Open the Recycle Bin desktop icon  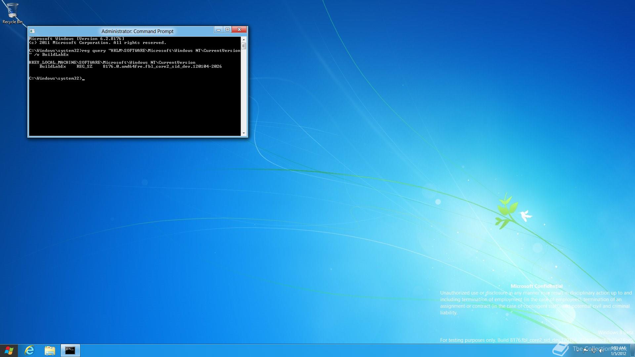pyautogui.click(x=12, y=13)
